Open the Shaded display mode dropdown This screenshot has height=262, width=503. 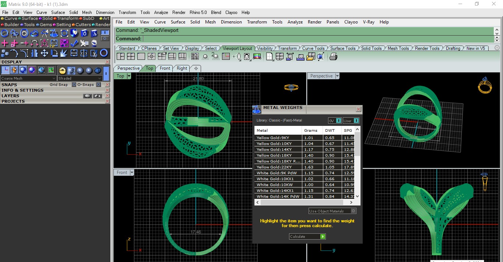pos(80,78)
